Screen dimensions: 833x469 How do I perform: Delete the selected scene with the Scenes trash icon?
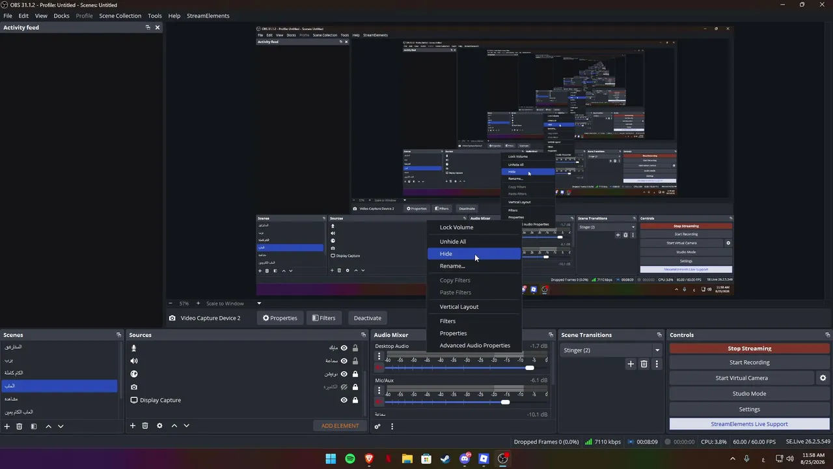(20, 426)
